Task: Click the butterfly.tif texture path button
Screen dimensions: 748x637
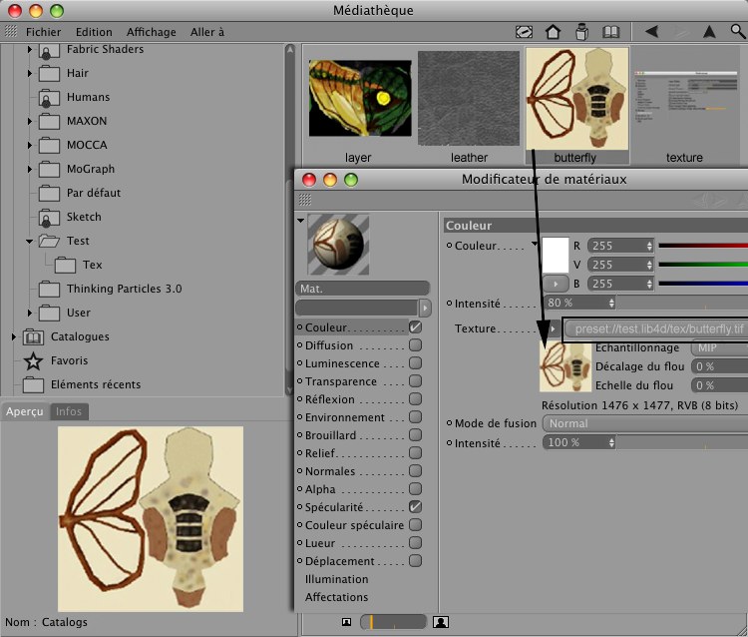Action: tap(658, 328)
